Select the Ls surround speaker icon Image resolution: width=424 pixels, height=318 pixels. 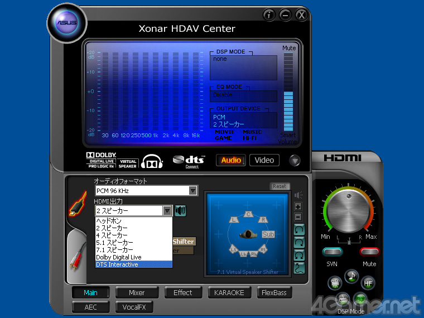coord(234,249)
